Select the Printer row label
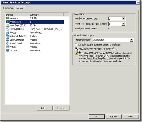Image resolution: width=142 pixels, height=122 pixels. pyautogui.click(x=13, y=47)
